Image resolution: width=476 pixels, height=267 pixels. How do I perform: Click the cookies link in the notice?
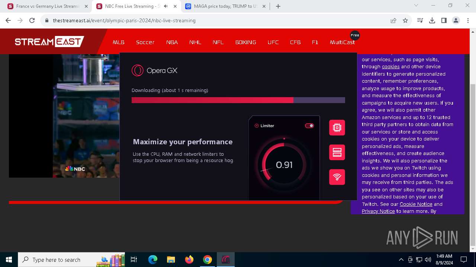390,67
